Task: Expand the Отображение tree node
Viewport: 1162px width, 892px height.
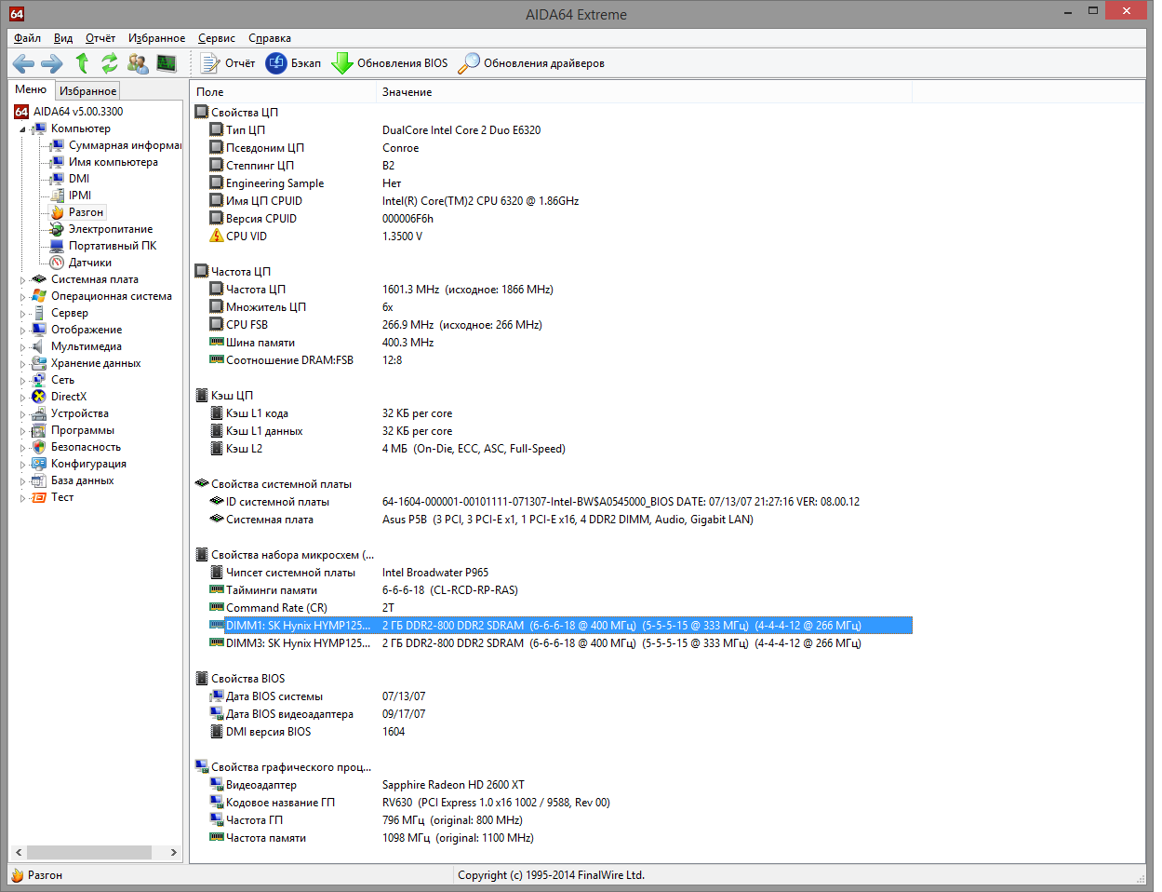Action: [22, 330]
